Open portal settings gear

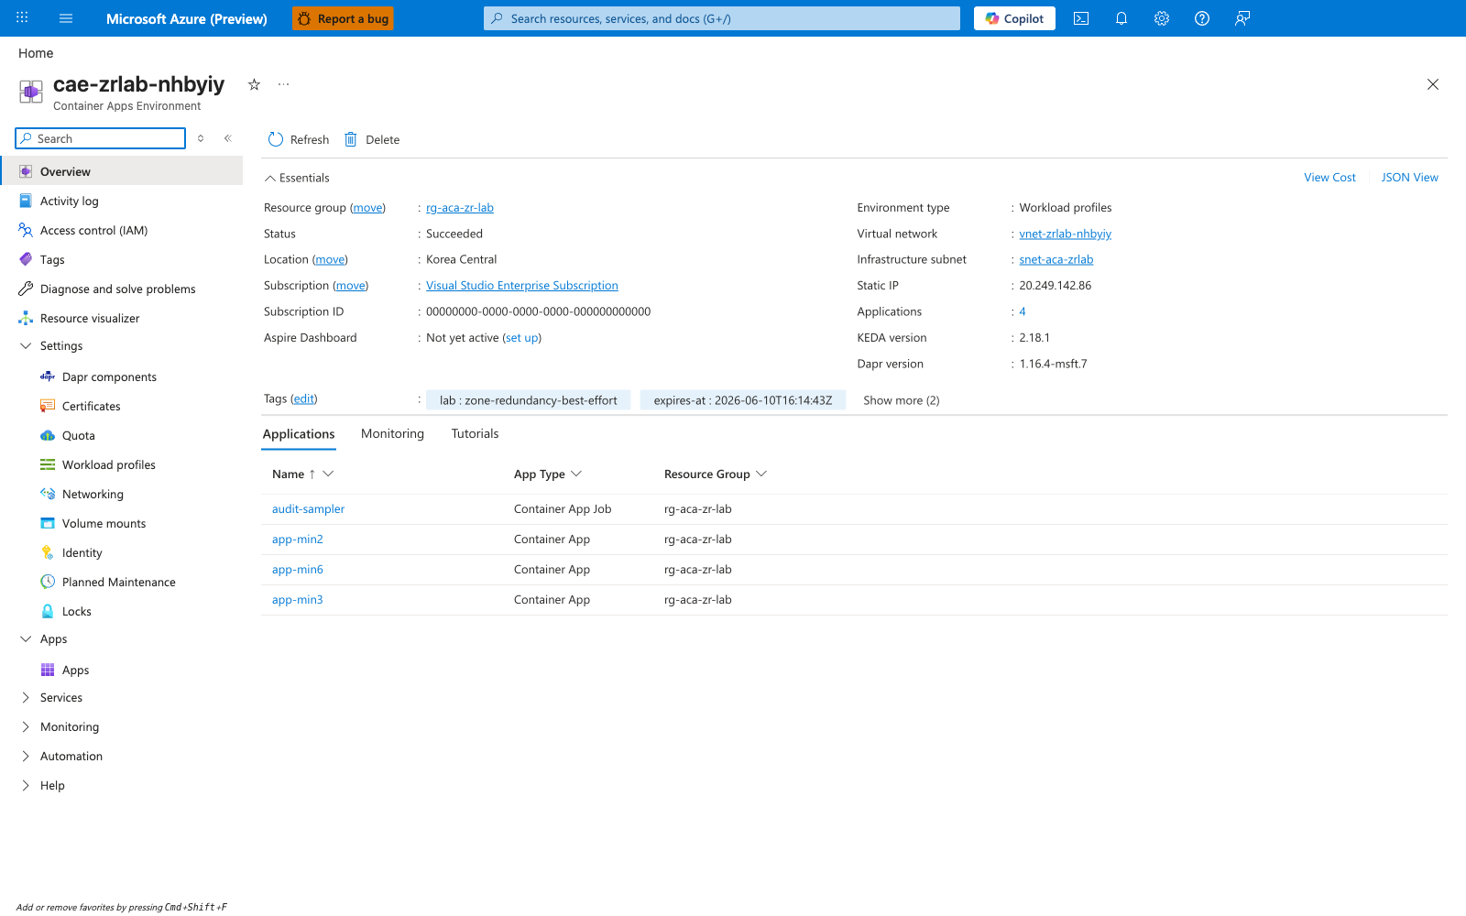coord(1162,18)
